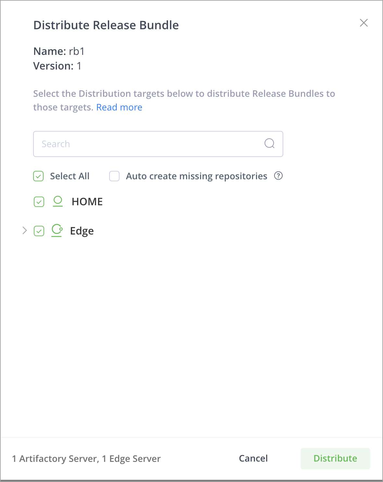This screenshot has height=482, width=383.
Task: Expand the Edge tree node chevron
Action: (25, 231)
